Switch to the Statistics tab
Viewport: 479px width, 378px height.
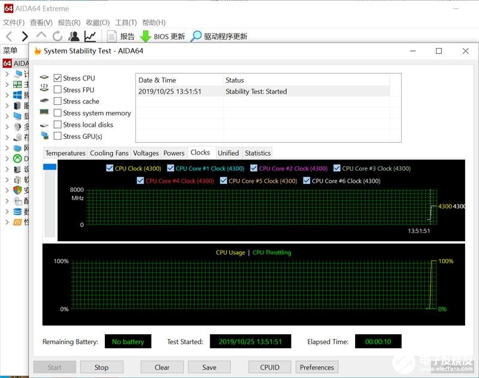pyautogui.click(x=257, y=153)
